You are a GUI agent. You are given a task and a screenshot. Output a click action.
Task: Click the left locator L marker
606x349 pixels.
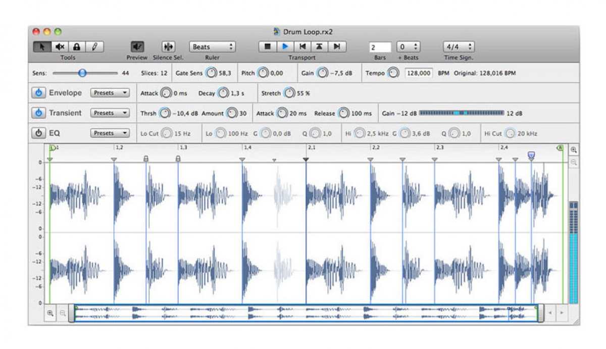point(53,147)
